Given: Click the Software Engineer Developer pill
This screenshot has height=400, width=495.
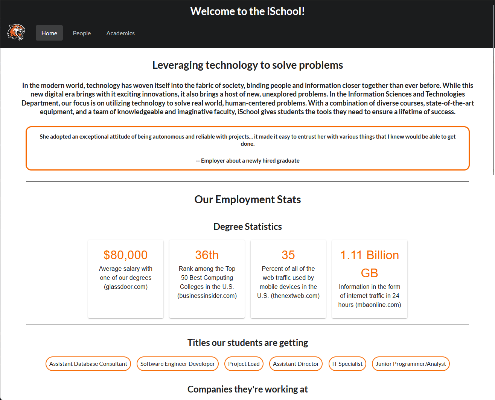Looking at the screenshot, I should point(177,364).
